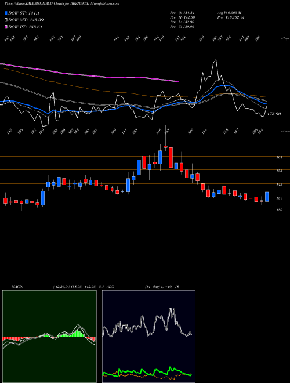290x383 pixels.
Task: Select the 'DOW ST: 141.1' legend text
Action: 24,13
